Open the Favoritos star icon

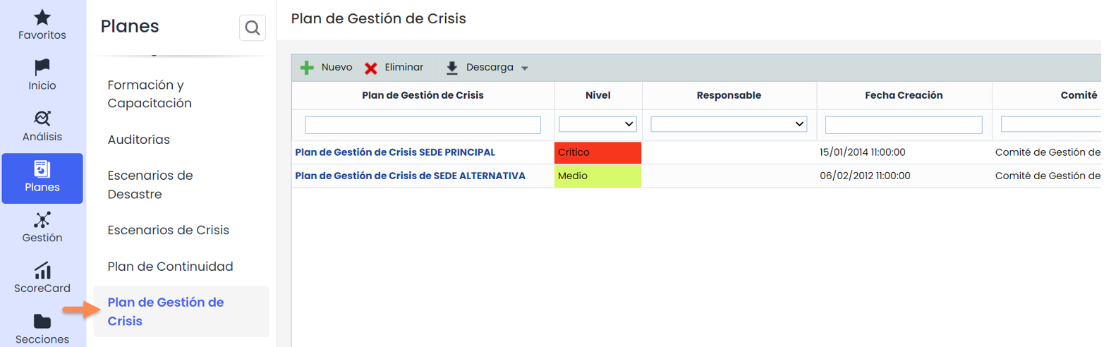42,17
